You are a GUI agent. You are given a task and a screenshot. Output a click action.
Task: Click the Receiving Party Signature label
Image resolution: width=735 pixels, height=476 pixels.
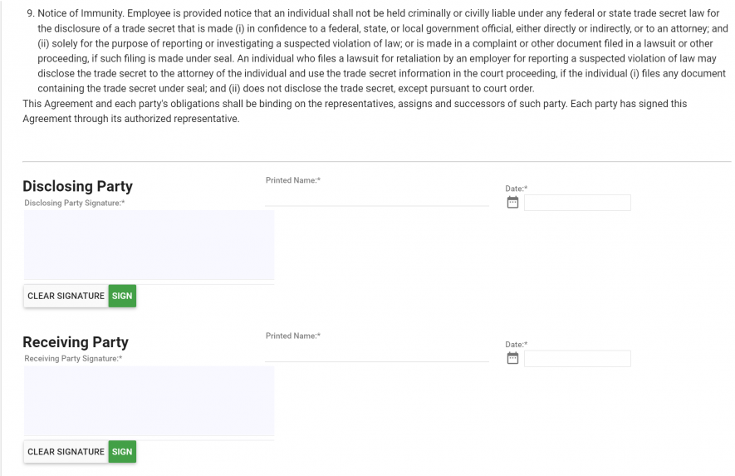[73, 358]
